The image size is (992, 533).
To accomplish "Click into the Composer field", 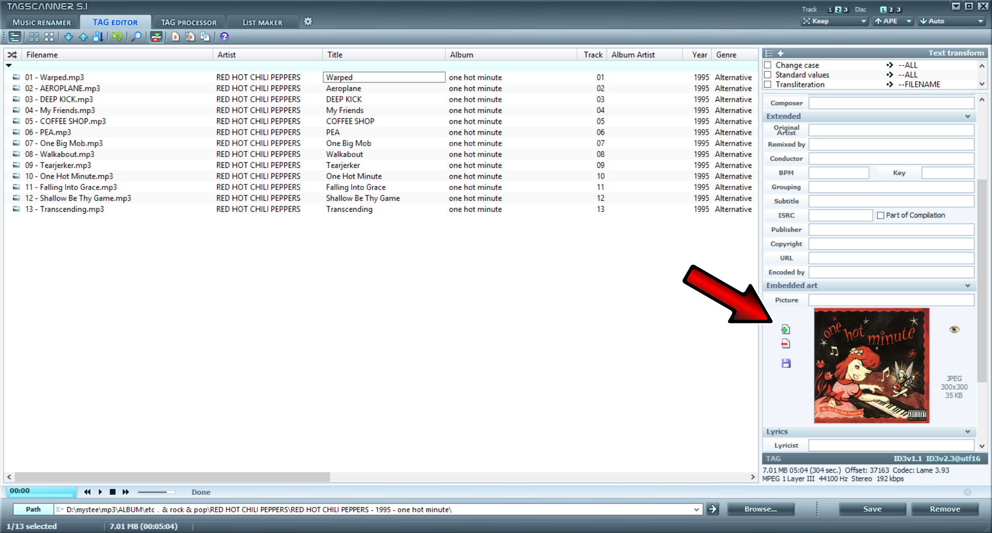I will [891, 103].
